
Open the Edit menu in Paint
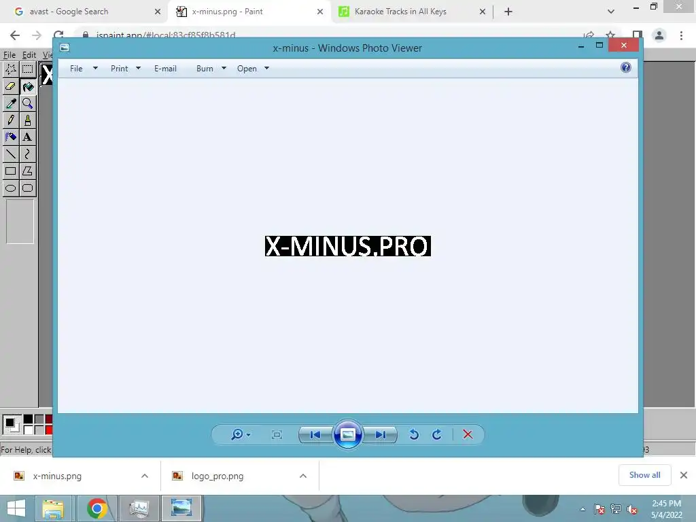pos(29,55)
